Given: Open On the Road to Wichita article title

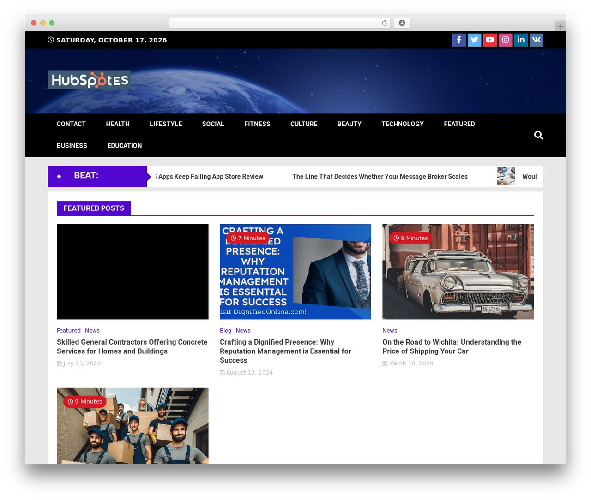Looking at the screenshot, I should coord(452,347).
